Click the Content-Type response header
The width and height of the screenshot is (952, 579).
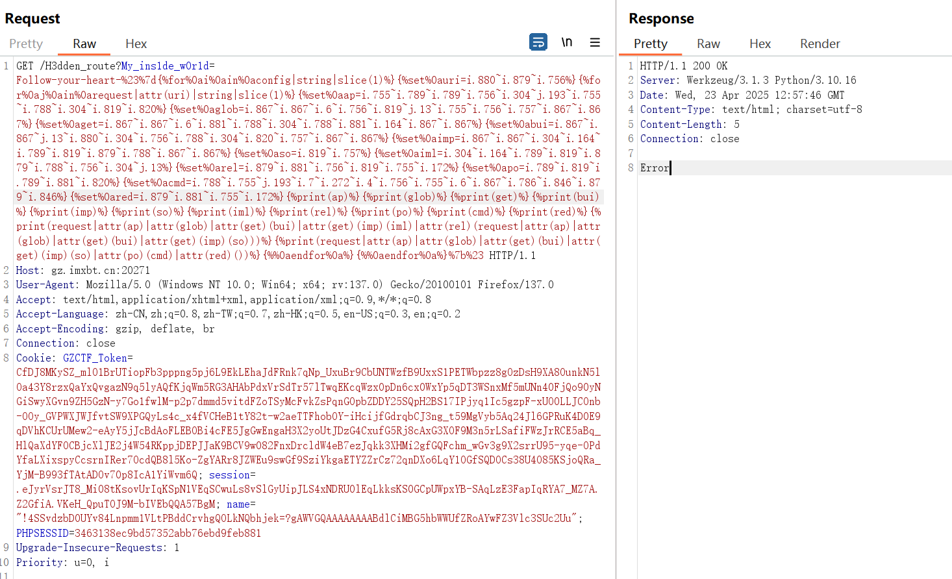751,109
